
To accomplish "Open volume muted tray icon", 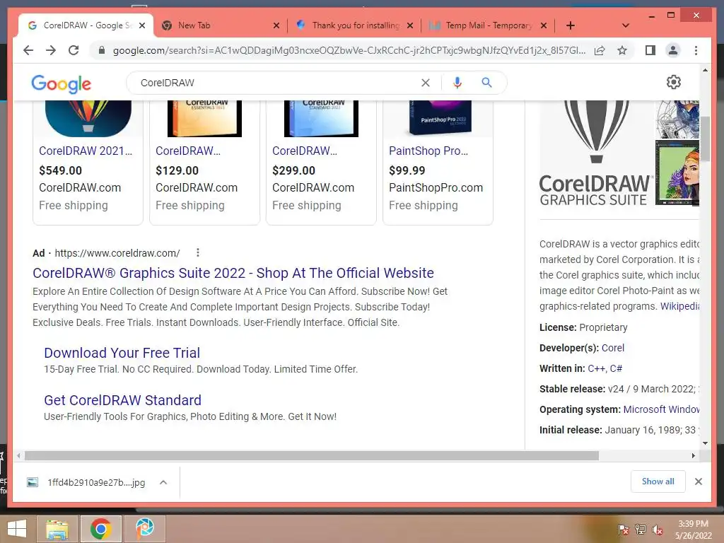I will pyautogui.click(x=657, y=529).
